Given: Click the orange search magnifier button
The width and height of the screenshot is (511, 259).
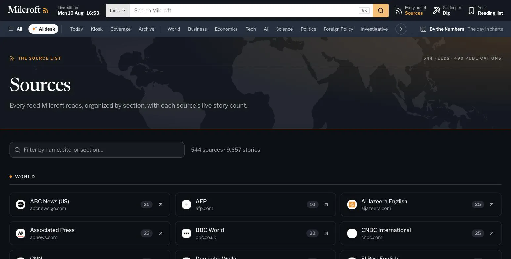Looking at the screenshot, I should pyautogui.click(x=381, y=10).
